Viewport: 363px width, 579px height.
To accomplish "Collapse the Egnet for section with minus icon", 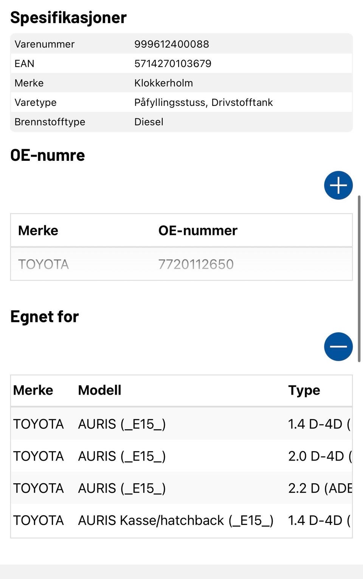I will [x=338, y=347].
